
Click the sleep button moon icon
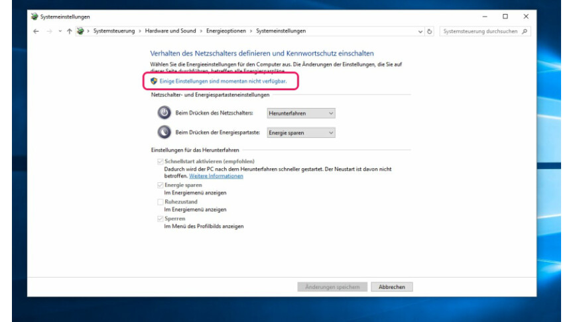(164, 132)
